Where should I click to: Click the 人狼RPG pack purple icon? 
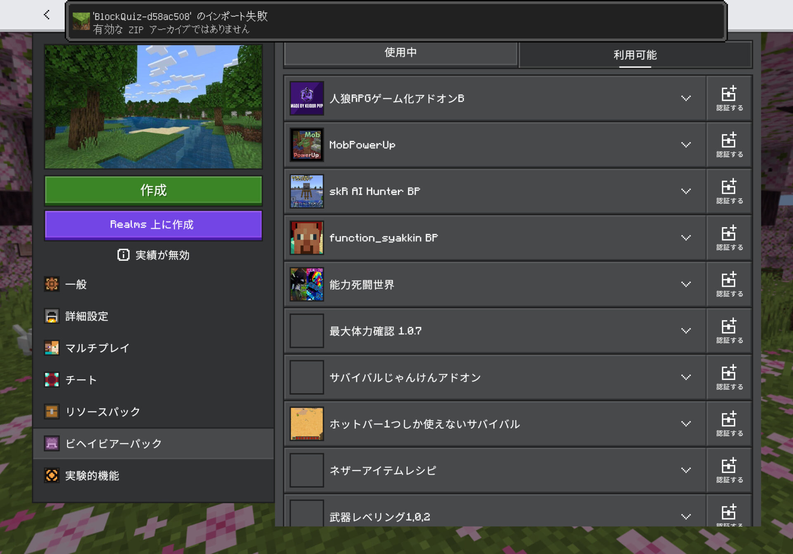[307, 98]
